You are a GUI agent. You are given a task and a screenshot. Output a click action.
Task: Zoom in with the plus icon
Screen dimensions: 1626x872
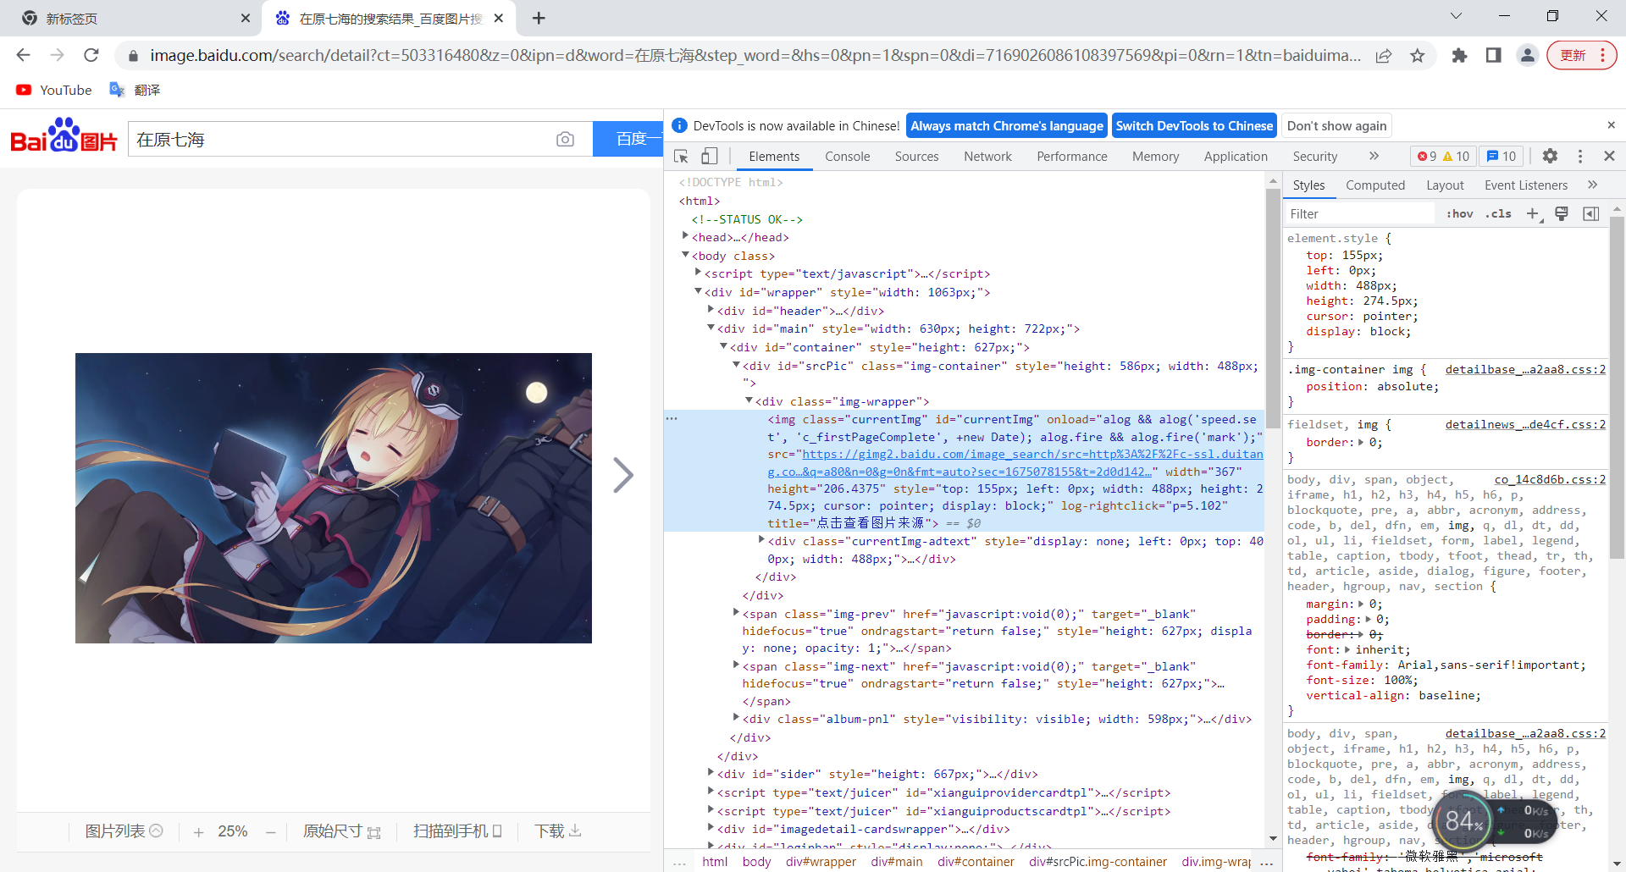[x=198, y=832]
